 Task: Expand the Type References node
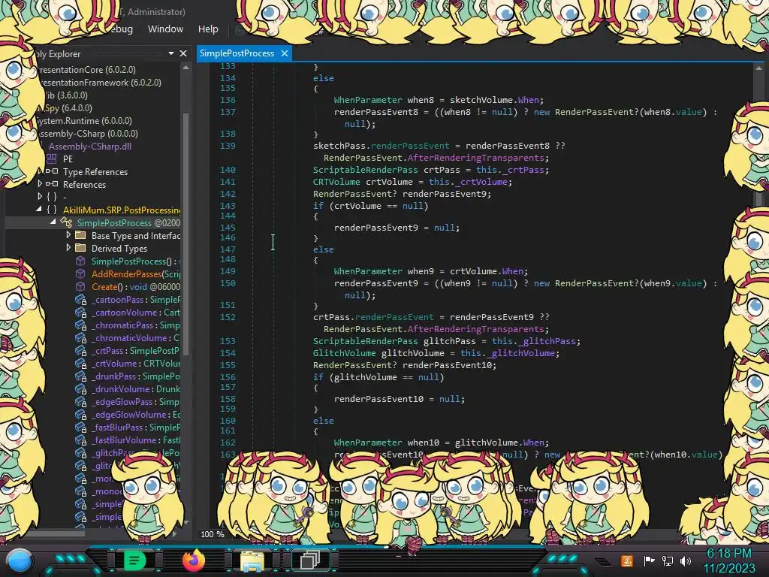pyautogui.click(x=41, y=171)
